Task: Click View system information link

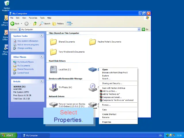Action: point(28,41)
